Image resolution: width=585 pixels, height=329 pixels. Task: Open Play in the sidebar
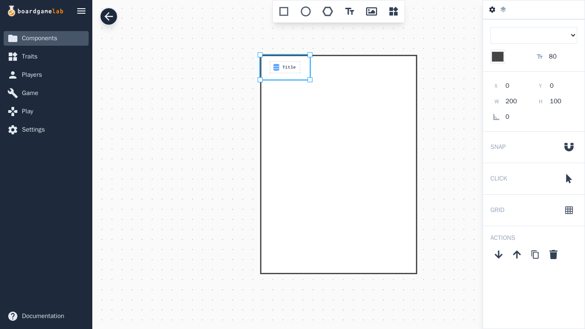click(46, 111)
